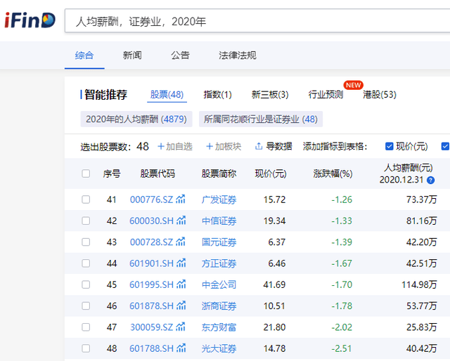The image size is (450, 361).
Task: Click the 序号 column header
Action: pos(112,173)
